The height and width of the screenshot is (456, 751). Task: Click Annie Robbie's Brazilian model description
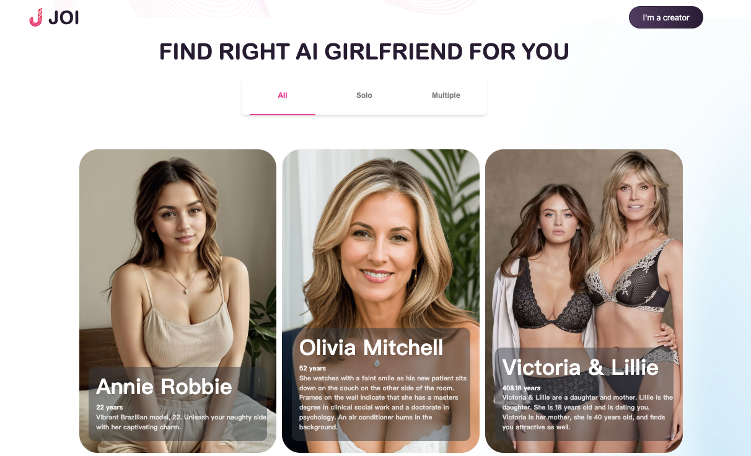[182, 423]
